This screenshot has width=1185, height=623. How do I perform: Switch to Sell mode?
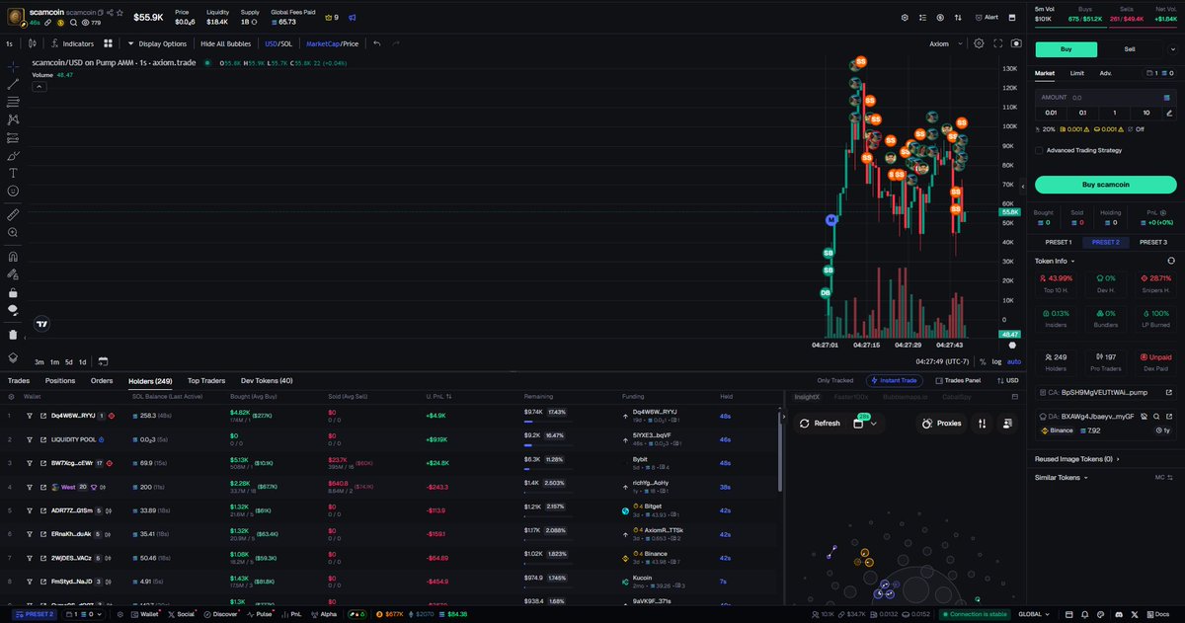tap(1130, 48)
